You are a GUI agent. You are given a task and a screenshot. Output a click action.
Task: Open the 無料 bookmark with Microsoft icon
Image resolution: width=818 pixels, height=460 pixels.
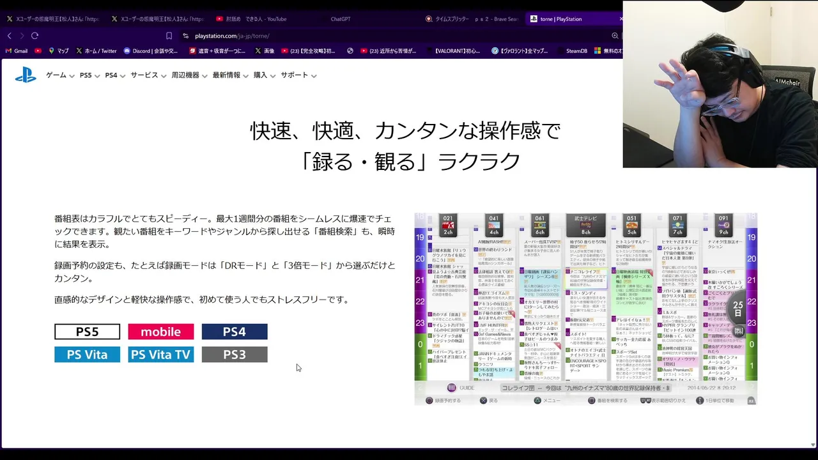click(608, 51)
